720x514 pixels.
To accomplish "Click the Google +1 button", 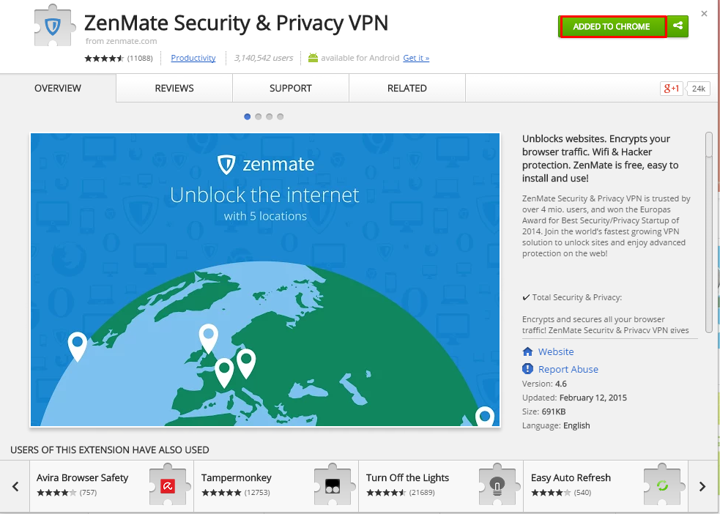I will click(x=671, y=88).
